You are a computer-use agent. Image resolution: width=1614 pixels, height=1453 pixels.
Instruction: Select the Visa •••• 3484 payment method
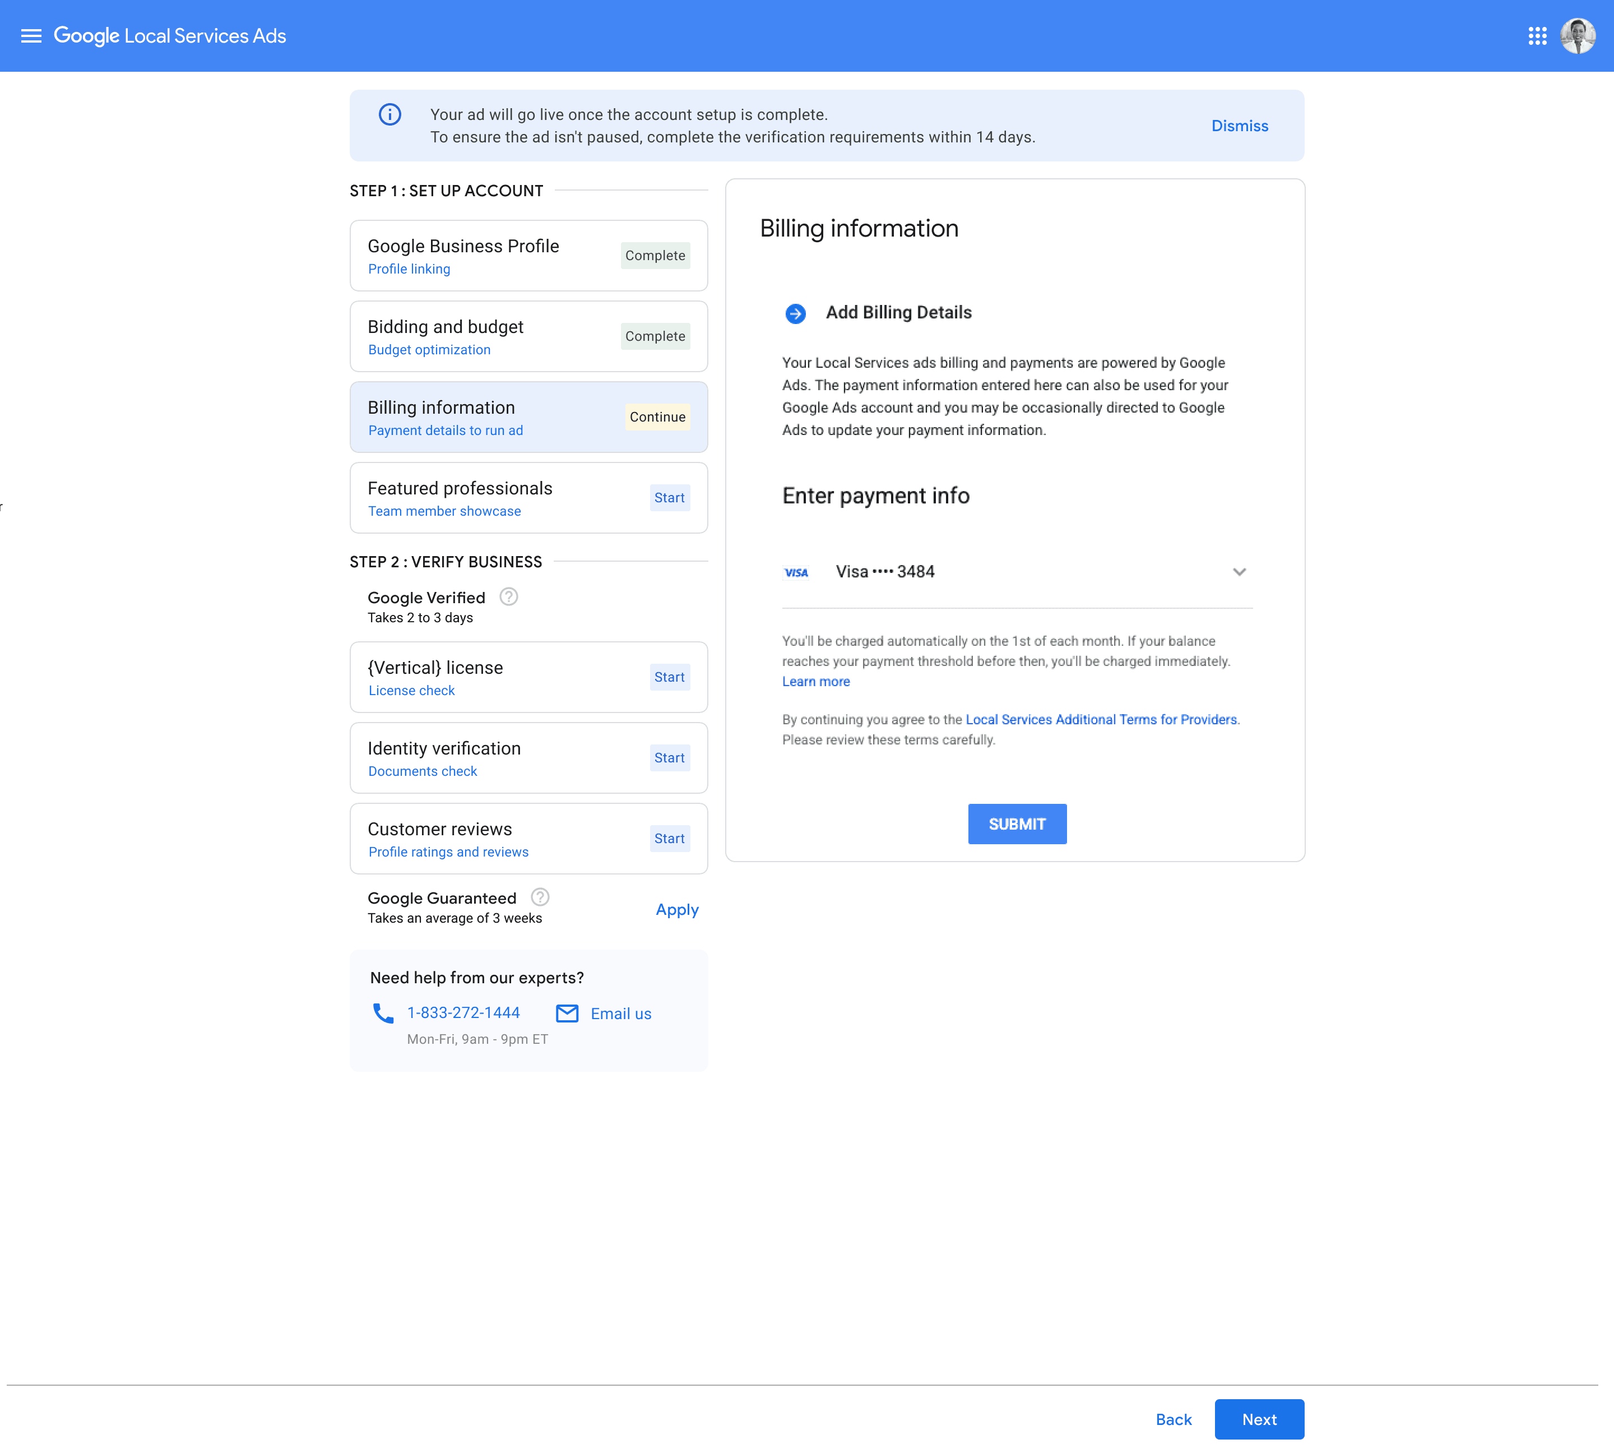tap(1017, 572)
